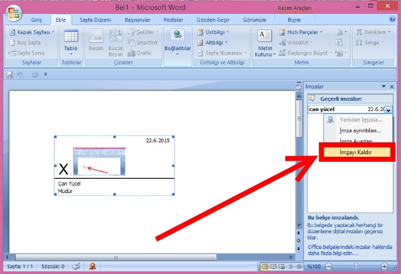Insert a Grafik chart
This screenshot has width=401, height=274.
pyautogui.click(x=140, y=53)
